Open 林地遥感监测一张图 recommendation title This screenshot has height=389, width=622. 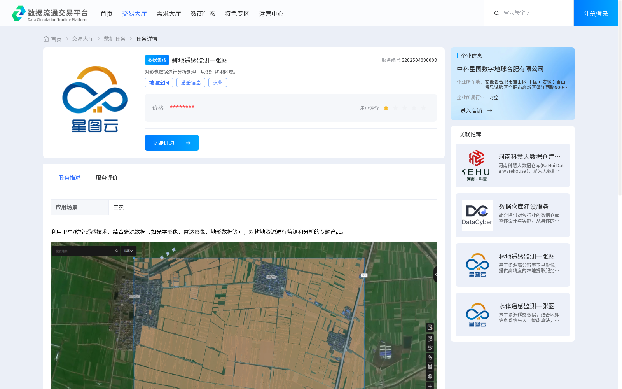click(527, 256)
